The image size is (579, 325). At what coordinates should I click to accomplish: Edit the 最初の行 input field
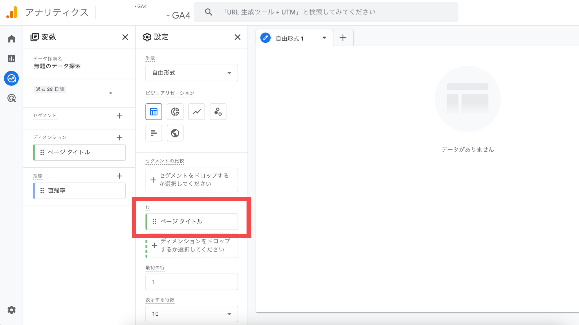(192, 282)
